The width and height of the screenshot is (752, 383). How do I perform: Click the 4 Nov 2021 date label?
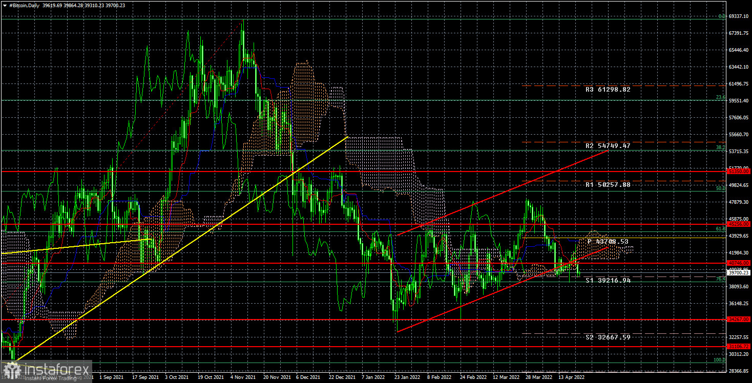tap(243, 377)
